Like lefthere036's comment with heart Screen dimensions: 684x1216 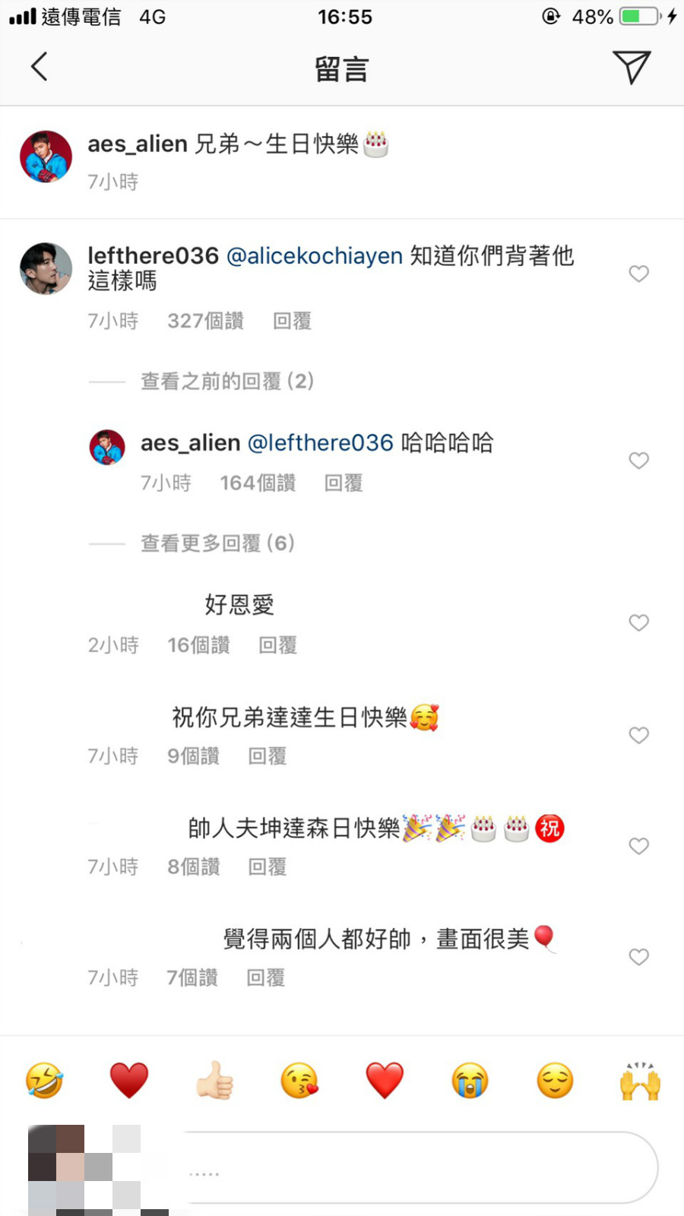point(639,274)
